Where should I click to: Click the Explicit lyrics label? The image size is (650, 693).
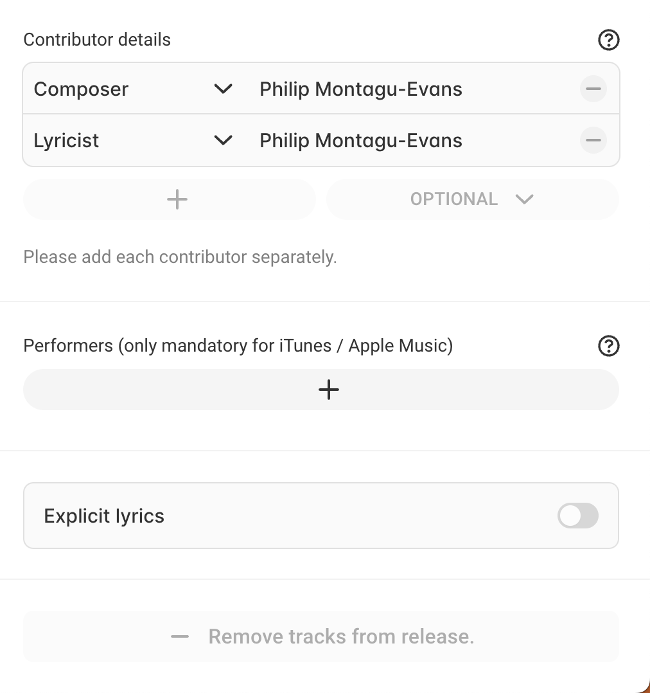[x=104, y=516]
